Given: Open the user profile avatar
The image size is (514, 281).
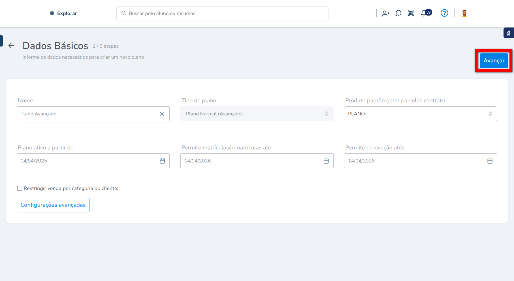Looking at the screenshot, I should [464, 13].
